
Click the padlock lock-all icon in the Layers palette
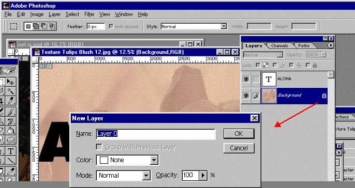315,65
